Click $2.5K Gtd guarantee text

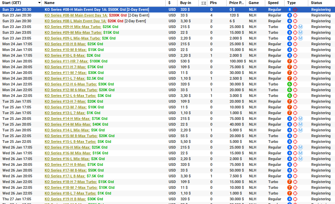[95, 79]
